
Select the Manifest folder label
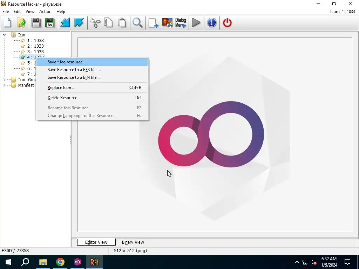click(26, 85)
